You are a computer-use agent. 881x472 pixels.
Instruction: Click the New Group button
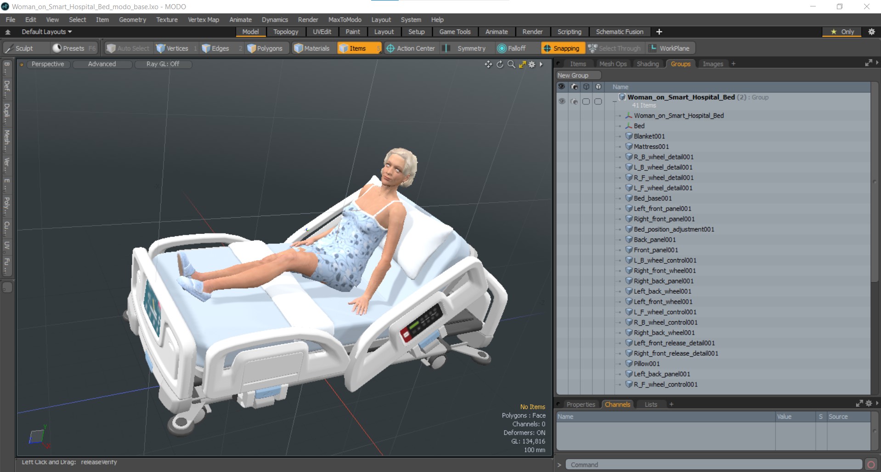click(x=579, y=75)
